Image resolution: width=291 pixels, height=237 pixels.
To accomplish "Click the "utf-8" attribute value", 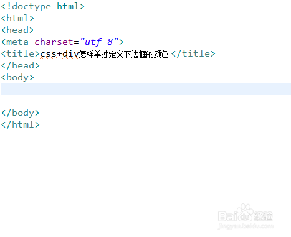I will point(99,42).
